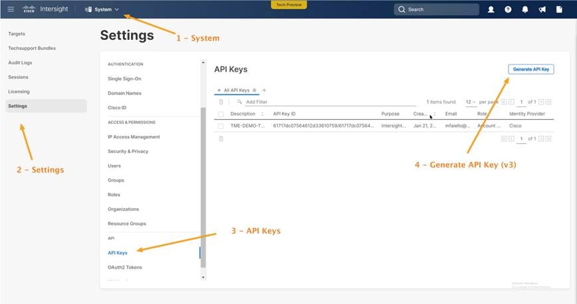Open the announcements megaphone icon
This screenshot has height=304, width=577.
542,9
